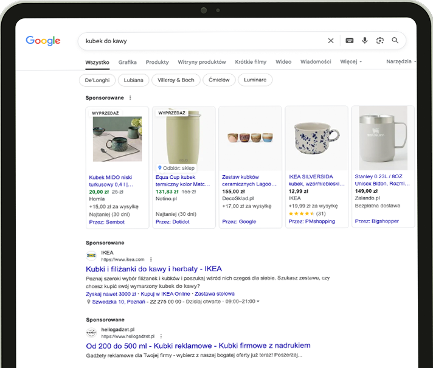Start voice search with microphone icon
This screenshot has height=368, width=433.
(x=364, y=41)
